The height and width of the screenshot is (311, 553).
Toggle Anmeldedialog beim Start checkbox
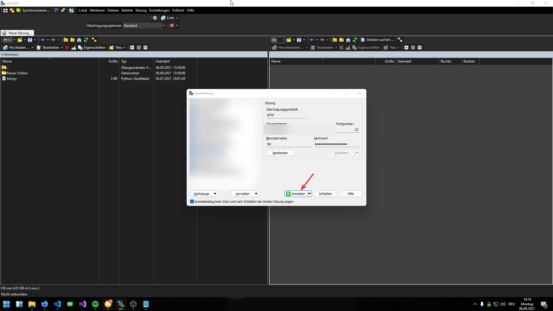192,202
